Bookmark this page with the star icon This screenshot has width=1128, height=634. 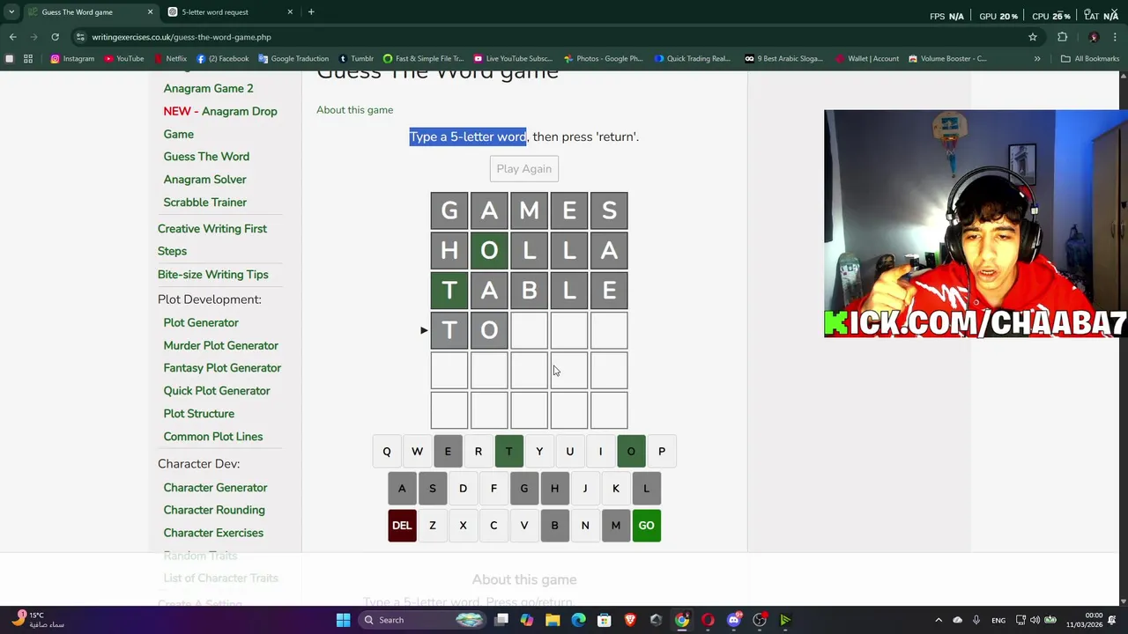(1033, 37)
